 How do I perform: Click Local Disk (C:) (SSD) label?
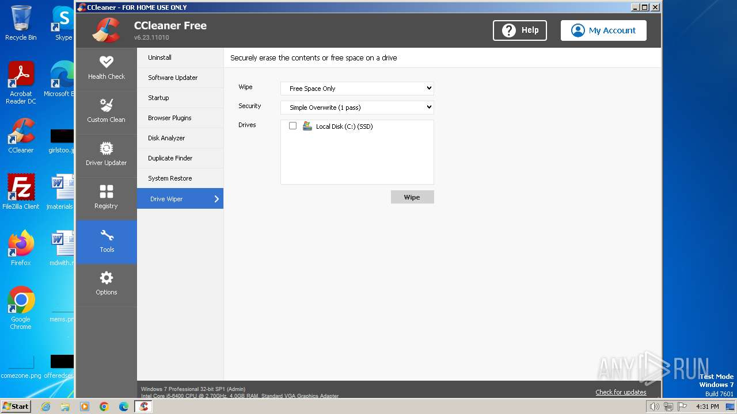pyautogui.click(x=344, y=126)
